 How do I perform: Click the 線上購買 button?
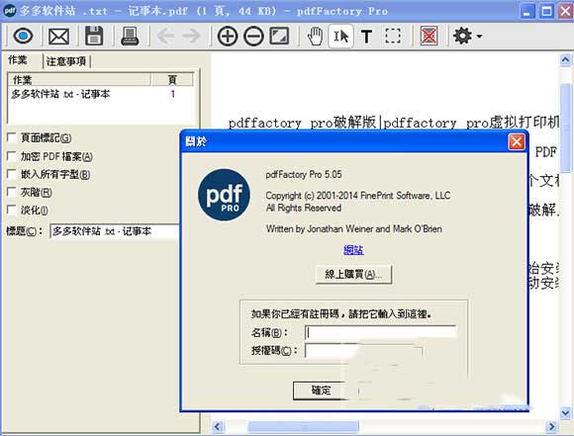pos(353,274)
